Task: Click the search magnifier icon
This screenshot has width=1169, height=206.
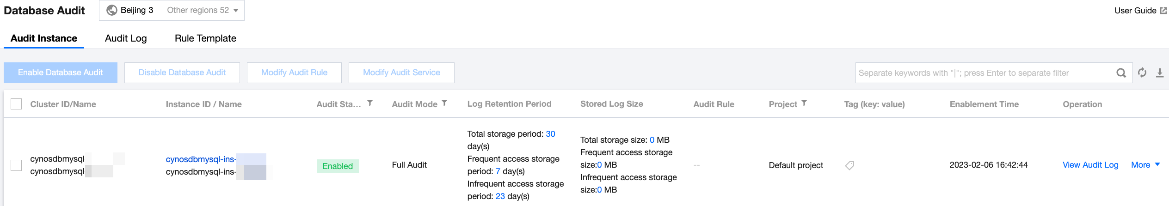Action: pyautogui.click(x=1121, y=73)
